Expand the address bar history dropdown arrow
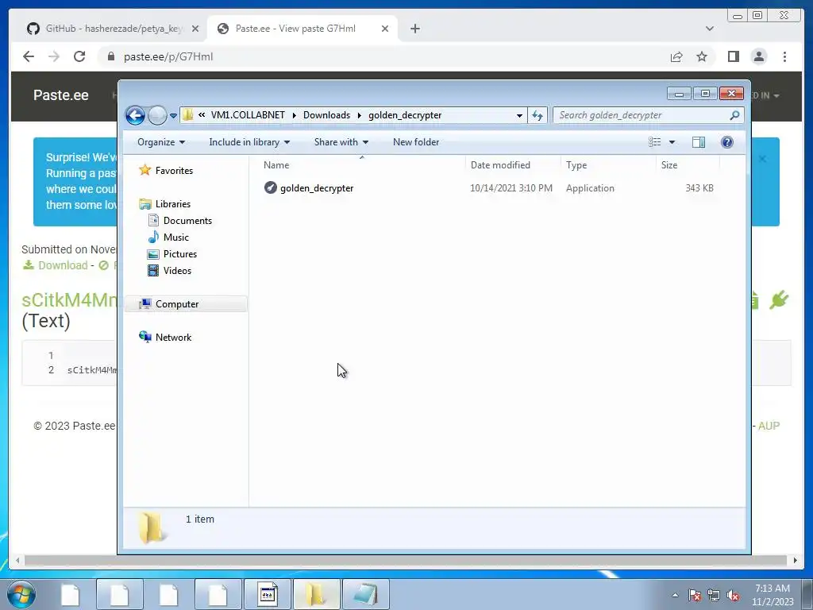813x610 pixels. pos(519,115)
